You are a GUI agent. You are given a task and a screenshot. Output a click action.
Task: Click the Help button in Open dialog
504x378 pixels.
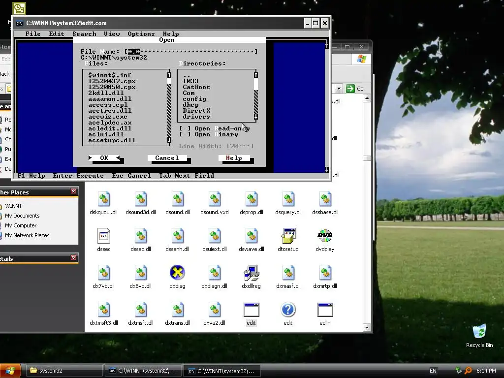click(234, 158)
